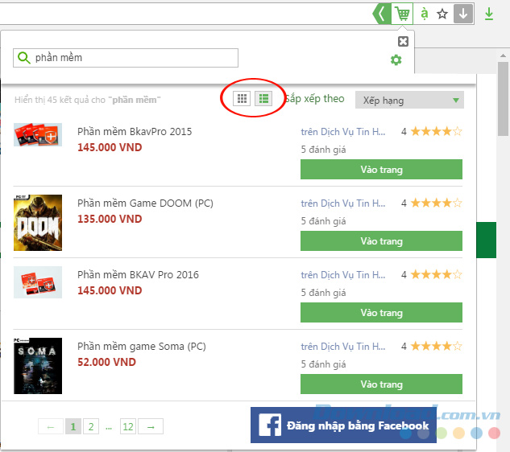Viewport: 510px width, 452px height.
Task: Click '5 đánh giá' under BkavPro 2015
Action: (x=323, y=150)
